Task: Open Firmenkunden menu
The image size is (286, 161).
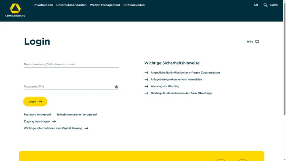Action: 134,5
